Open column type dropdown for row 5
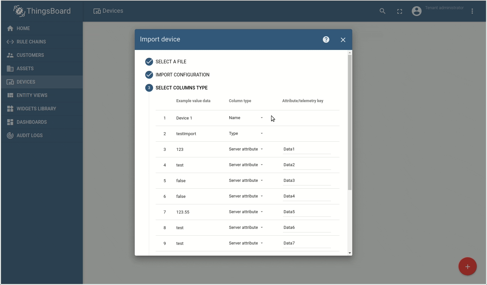Viewport: 487px width, 285px height. pos(246,181)
